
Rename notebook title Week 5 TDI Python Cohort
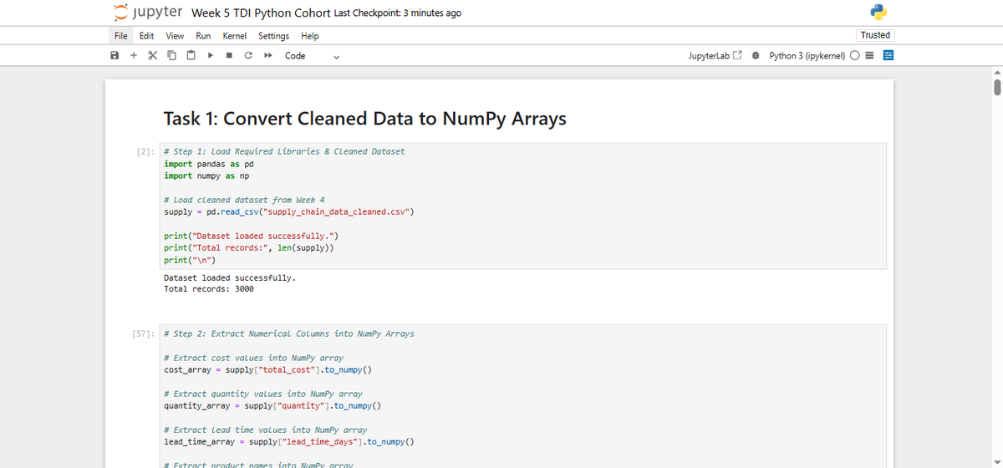[x=260, y=13]
